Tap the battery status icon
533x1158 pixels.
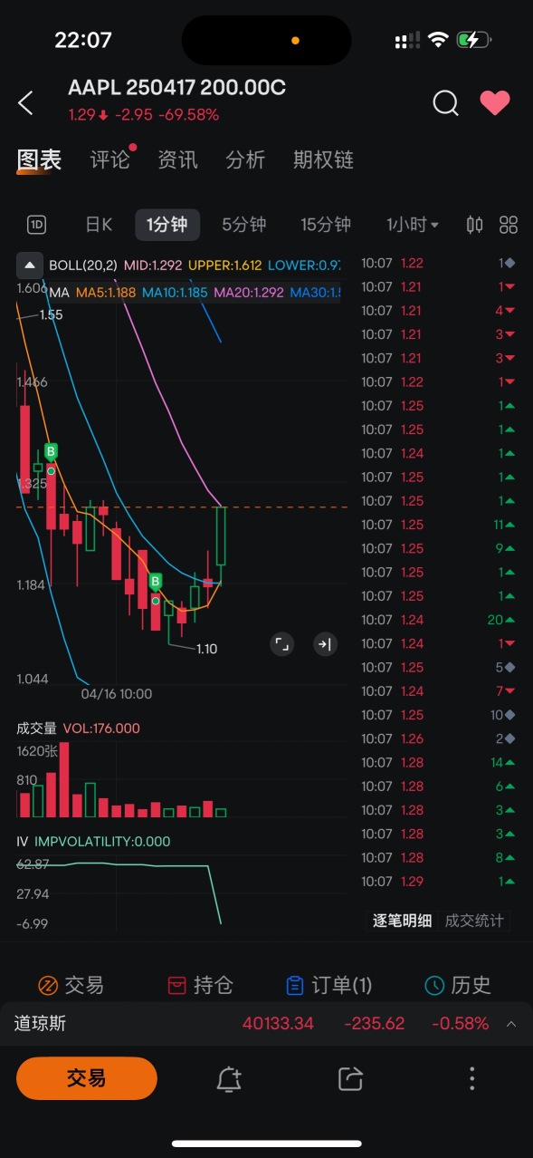(x=474, y=40)
